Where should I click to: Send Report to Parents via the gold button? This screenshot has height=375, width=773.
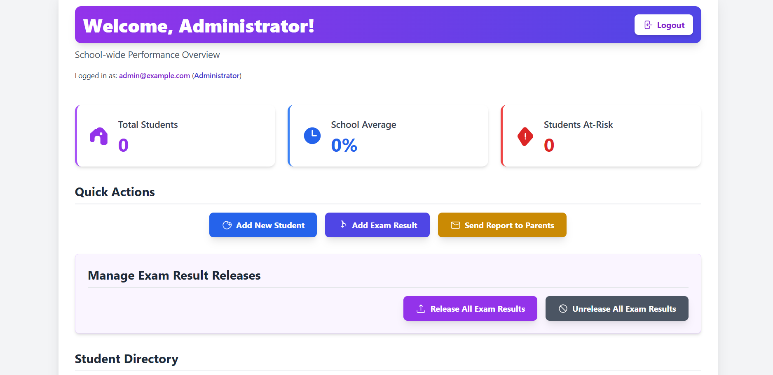coord(509,225)
